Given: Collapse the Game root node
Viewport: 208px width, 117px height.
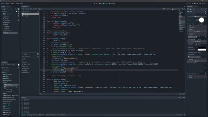Looking at the screenshot, I should (2, 12).
